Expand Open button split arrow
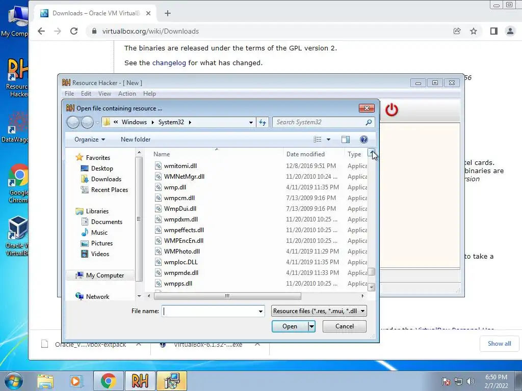The image size is (522, 391). pyautogui.click(x=311, y=326)
